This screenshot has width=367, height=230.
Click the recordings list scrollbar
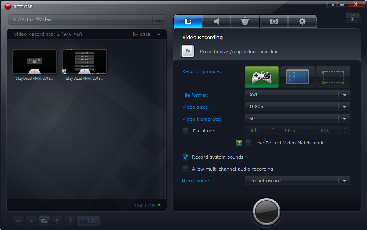tap(165, 119)
